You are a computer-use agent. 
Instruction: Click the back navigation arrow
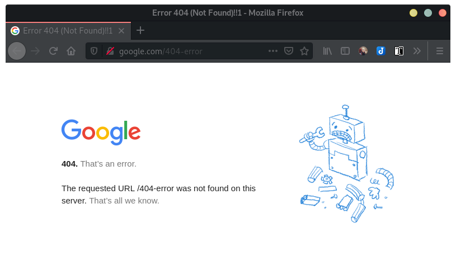click(x=17, y=51)
